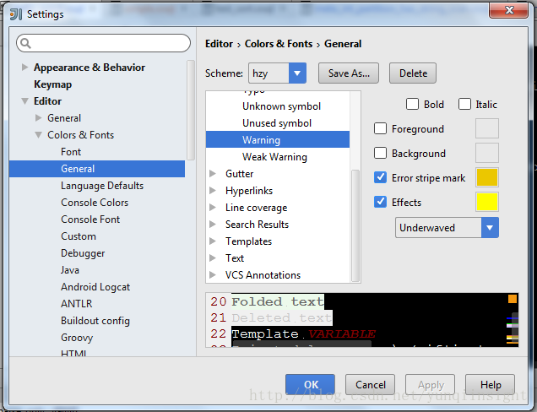Click the Help button
The height and width of the screenshot is (412, 537).
490,385
